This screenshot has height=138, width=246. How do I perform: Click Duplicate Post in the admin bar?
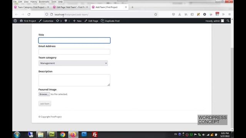110,21
